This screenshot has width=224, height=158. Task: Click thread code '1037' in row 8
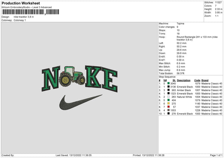pos(197,107)
